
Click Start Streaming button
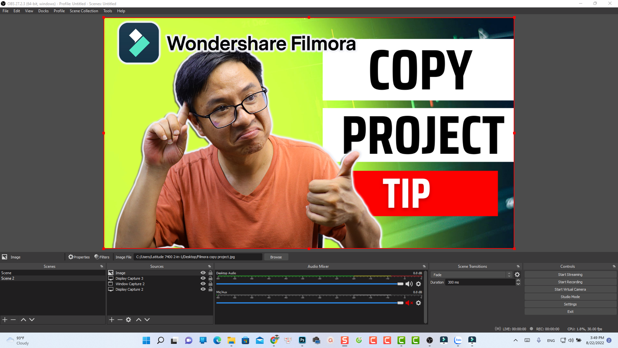570,275
